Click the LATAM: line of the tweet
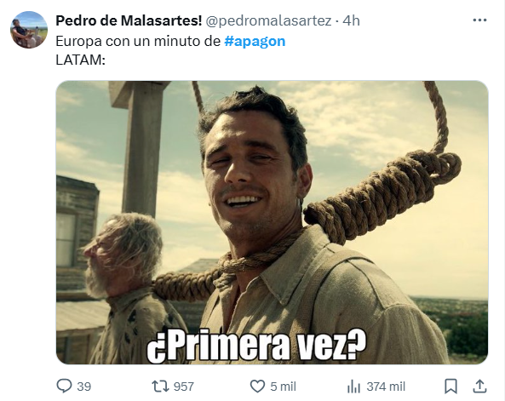This screenshot has width=505, height=401. point(81,60)
